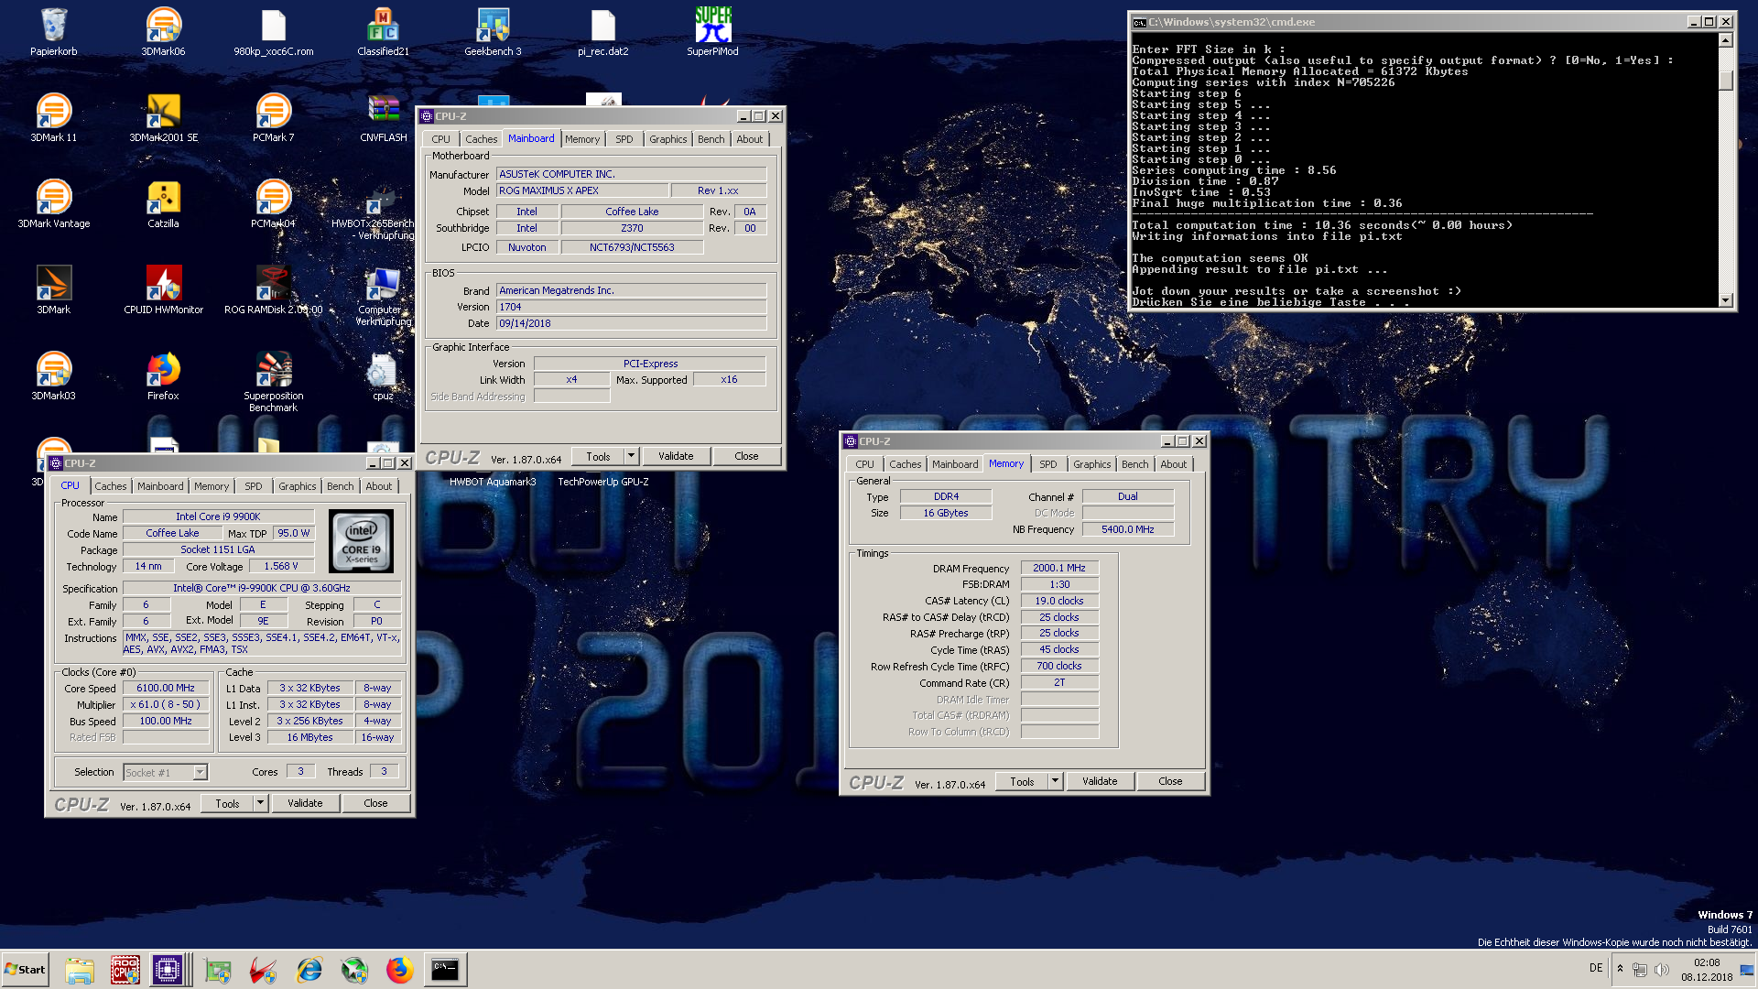Launch Superposition Benchmark shortcut
Screen dimensions: 1758x989
pos(273,382)
